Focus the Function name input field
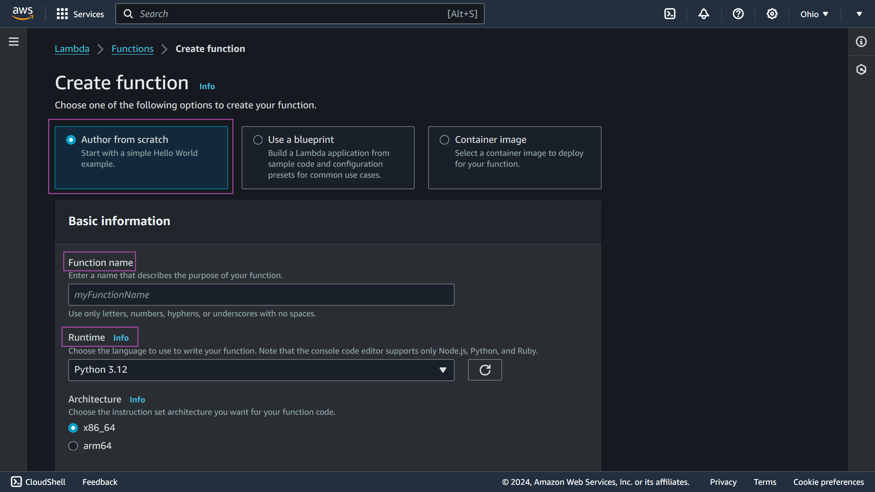 point(261,295)
